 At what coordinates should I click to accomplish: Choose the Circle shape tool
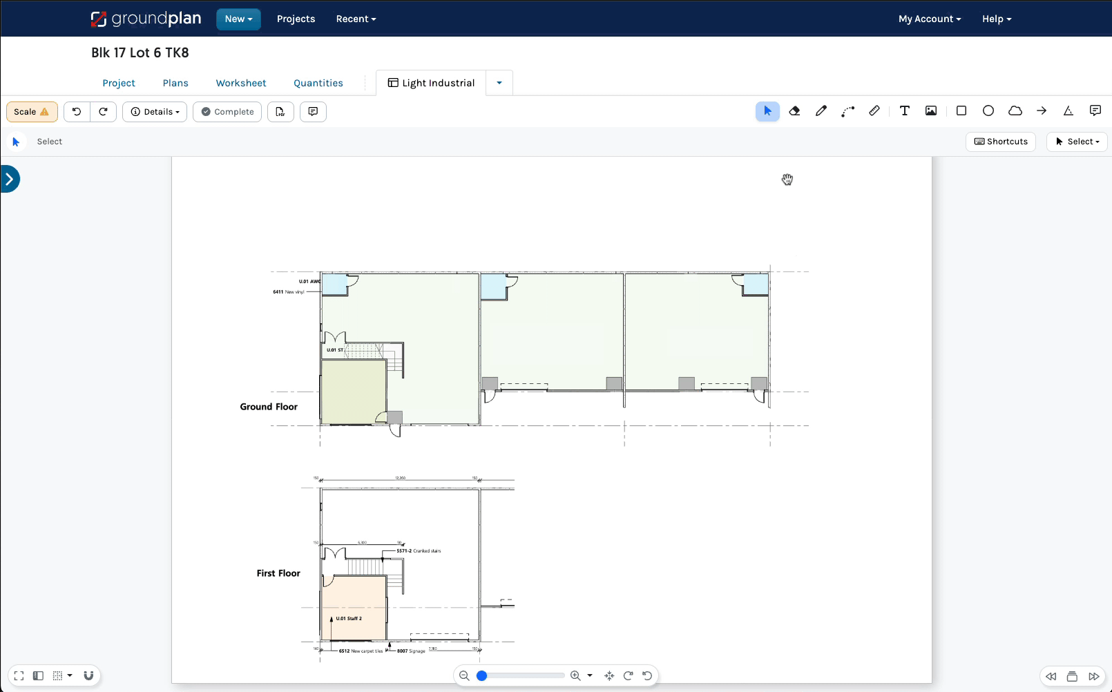(988, 111)
